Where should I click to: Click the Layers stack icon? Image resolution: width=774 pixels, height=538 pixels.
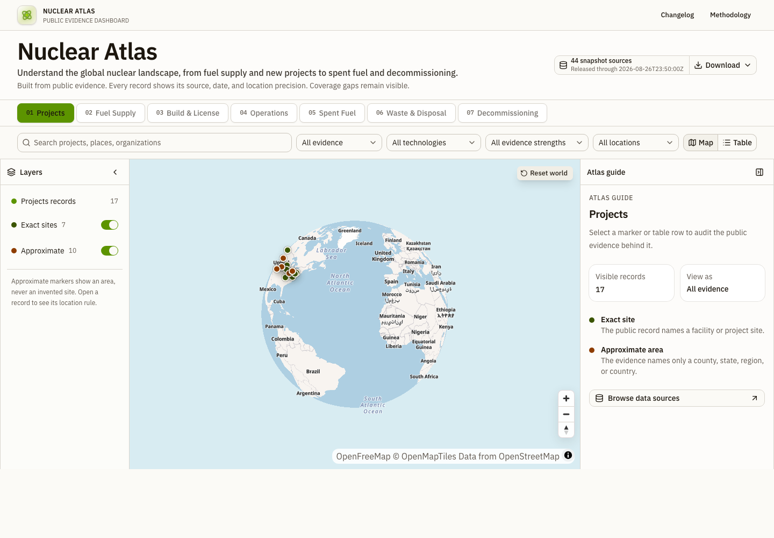[x=11, y=172]
